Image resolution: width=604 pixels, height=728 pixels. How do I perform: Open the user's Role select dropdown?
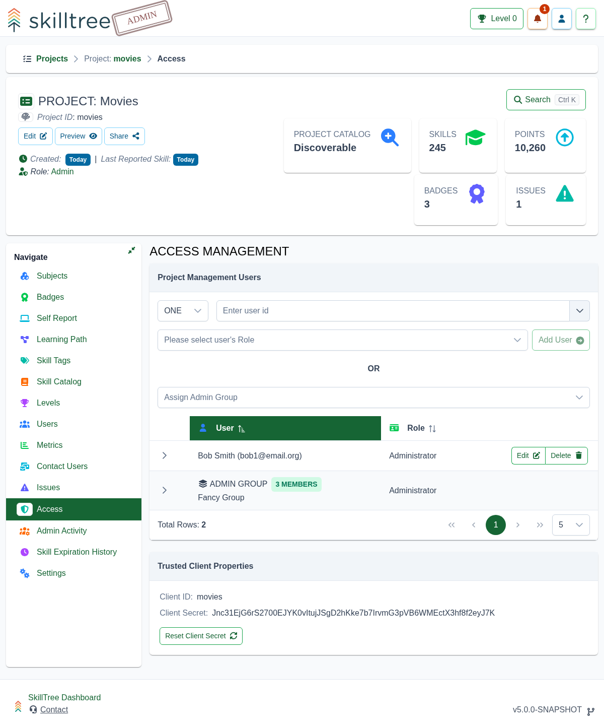[x=342, y=340]
